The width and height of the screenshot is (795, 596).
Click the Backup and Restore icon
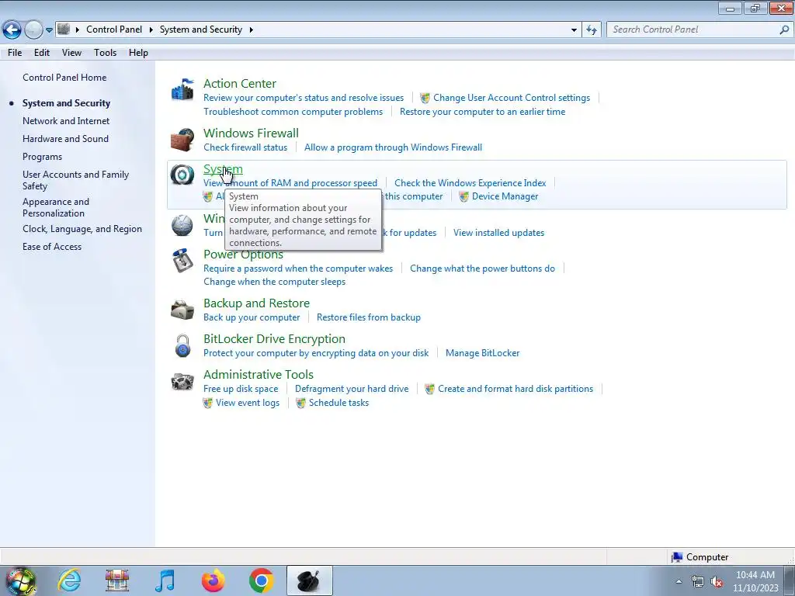[x=182, y=310]
